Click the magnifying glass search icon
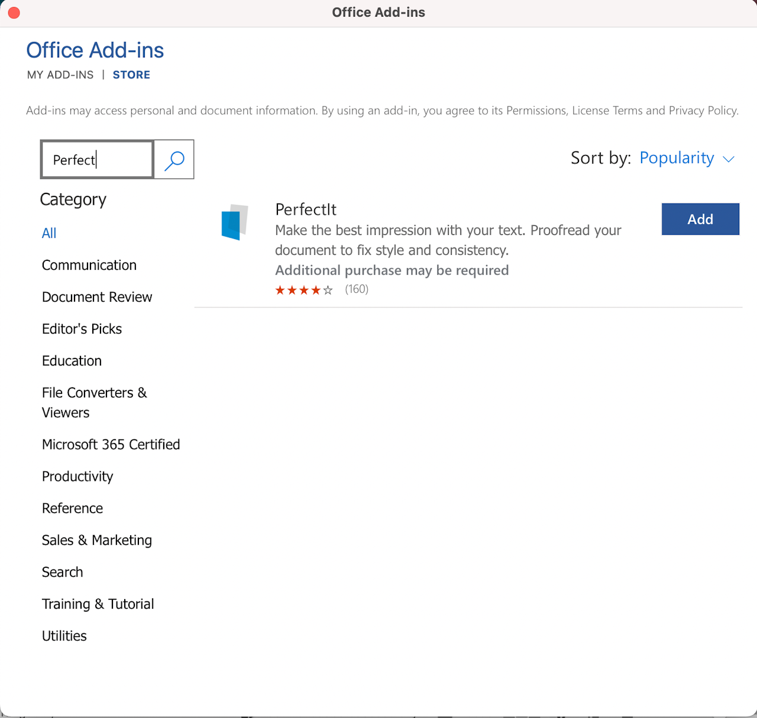Image resolution: width=757 pixels, height=718 pixels. tap(174, 160)
